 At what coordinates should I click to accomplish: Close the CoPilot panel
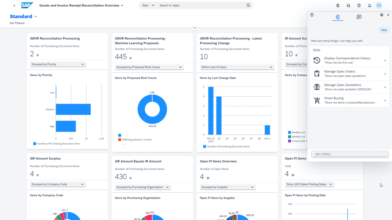388,15
